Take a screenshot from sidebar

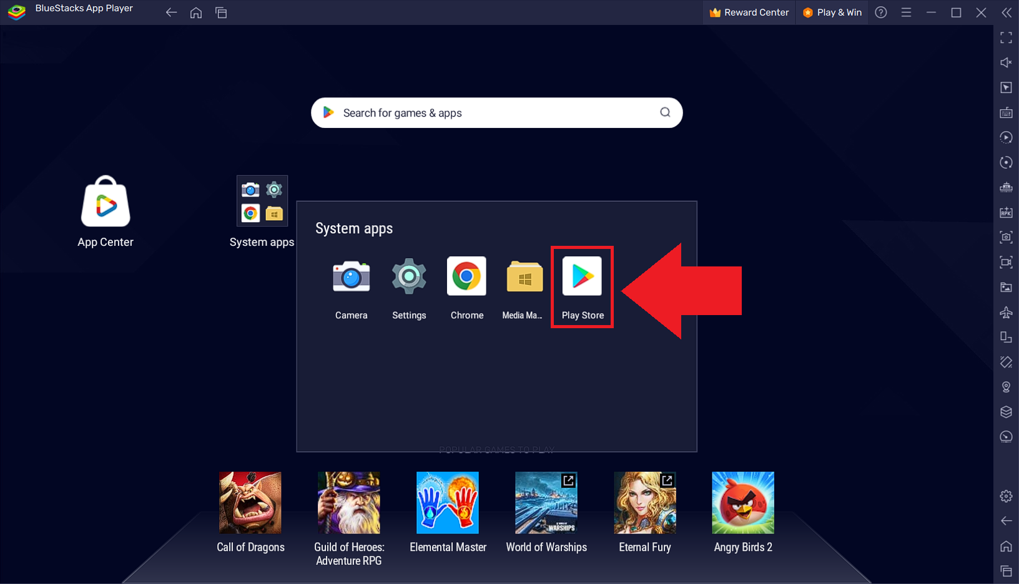pos(1006,237)
